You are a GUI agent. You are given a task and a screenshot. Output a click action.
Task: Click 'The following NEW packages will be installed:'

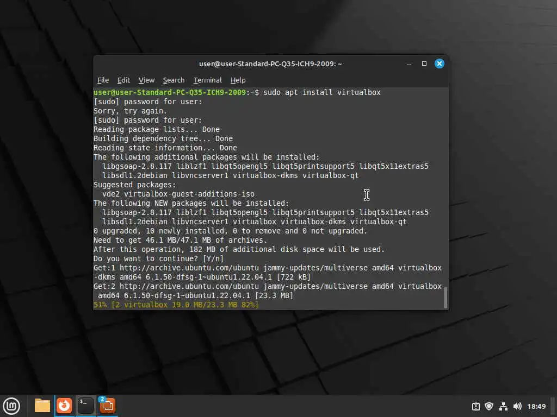pos(191,203)
